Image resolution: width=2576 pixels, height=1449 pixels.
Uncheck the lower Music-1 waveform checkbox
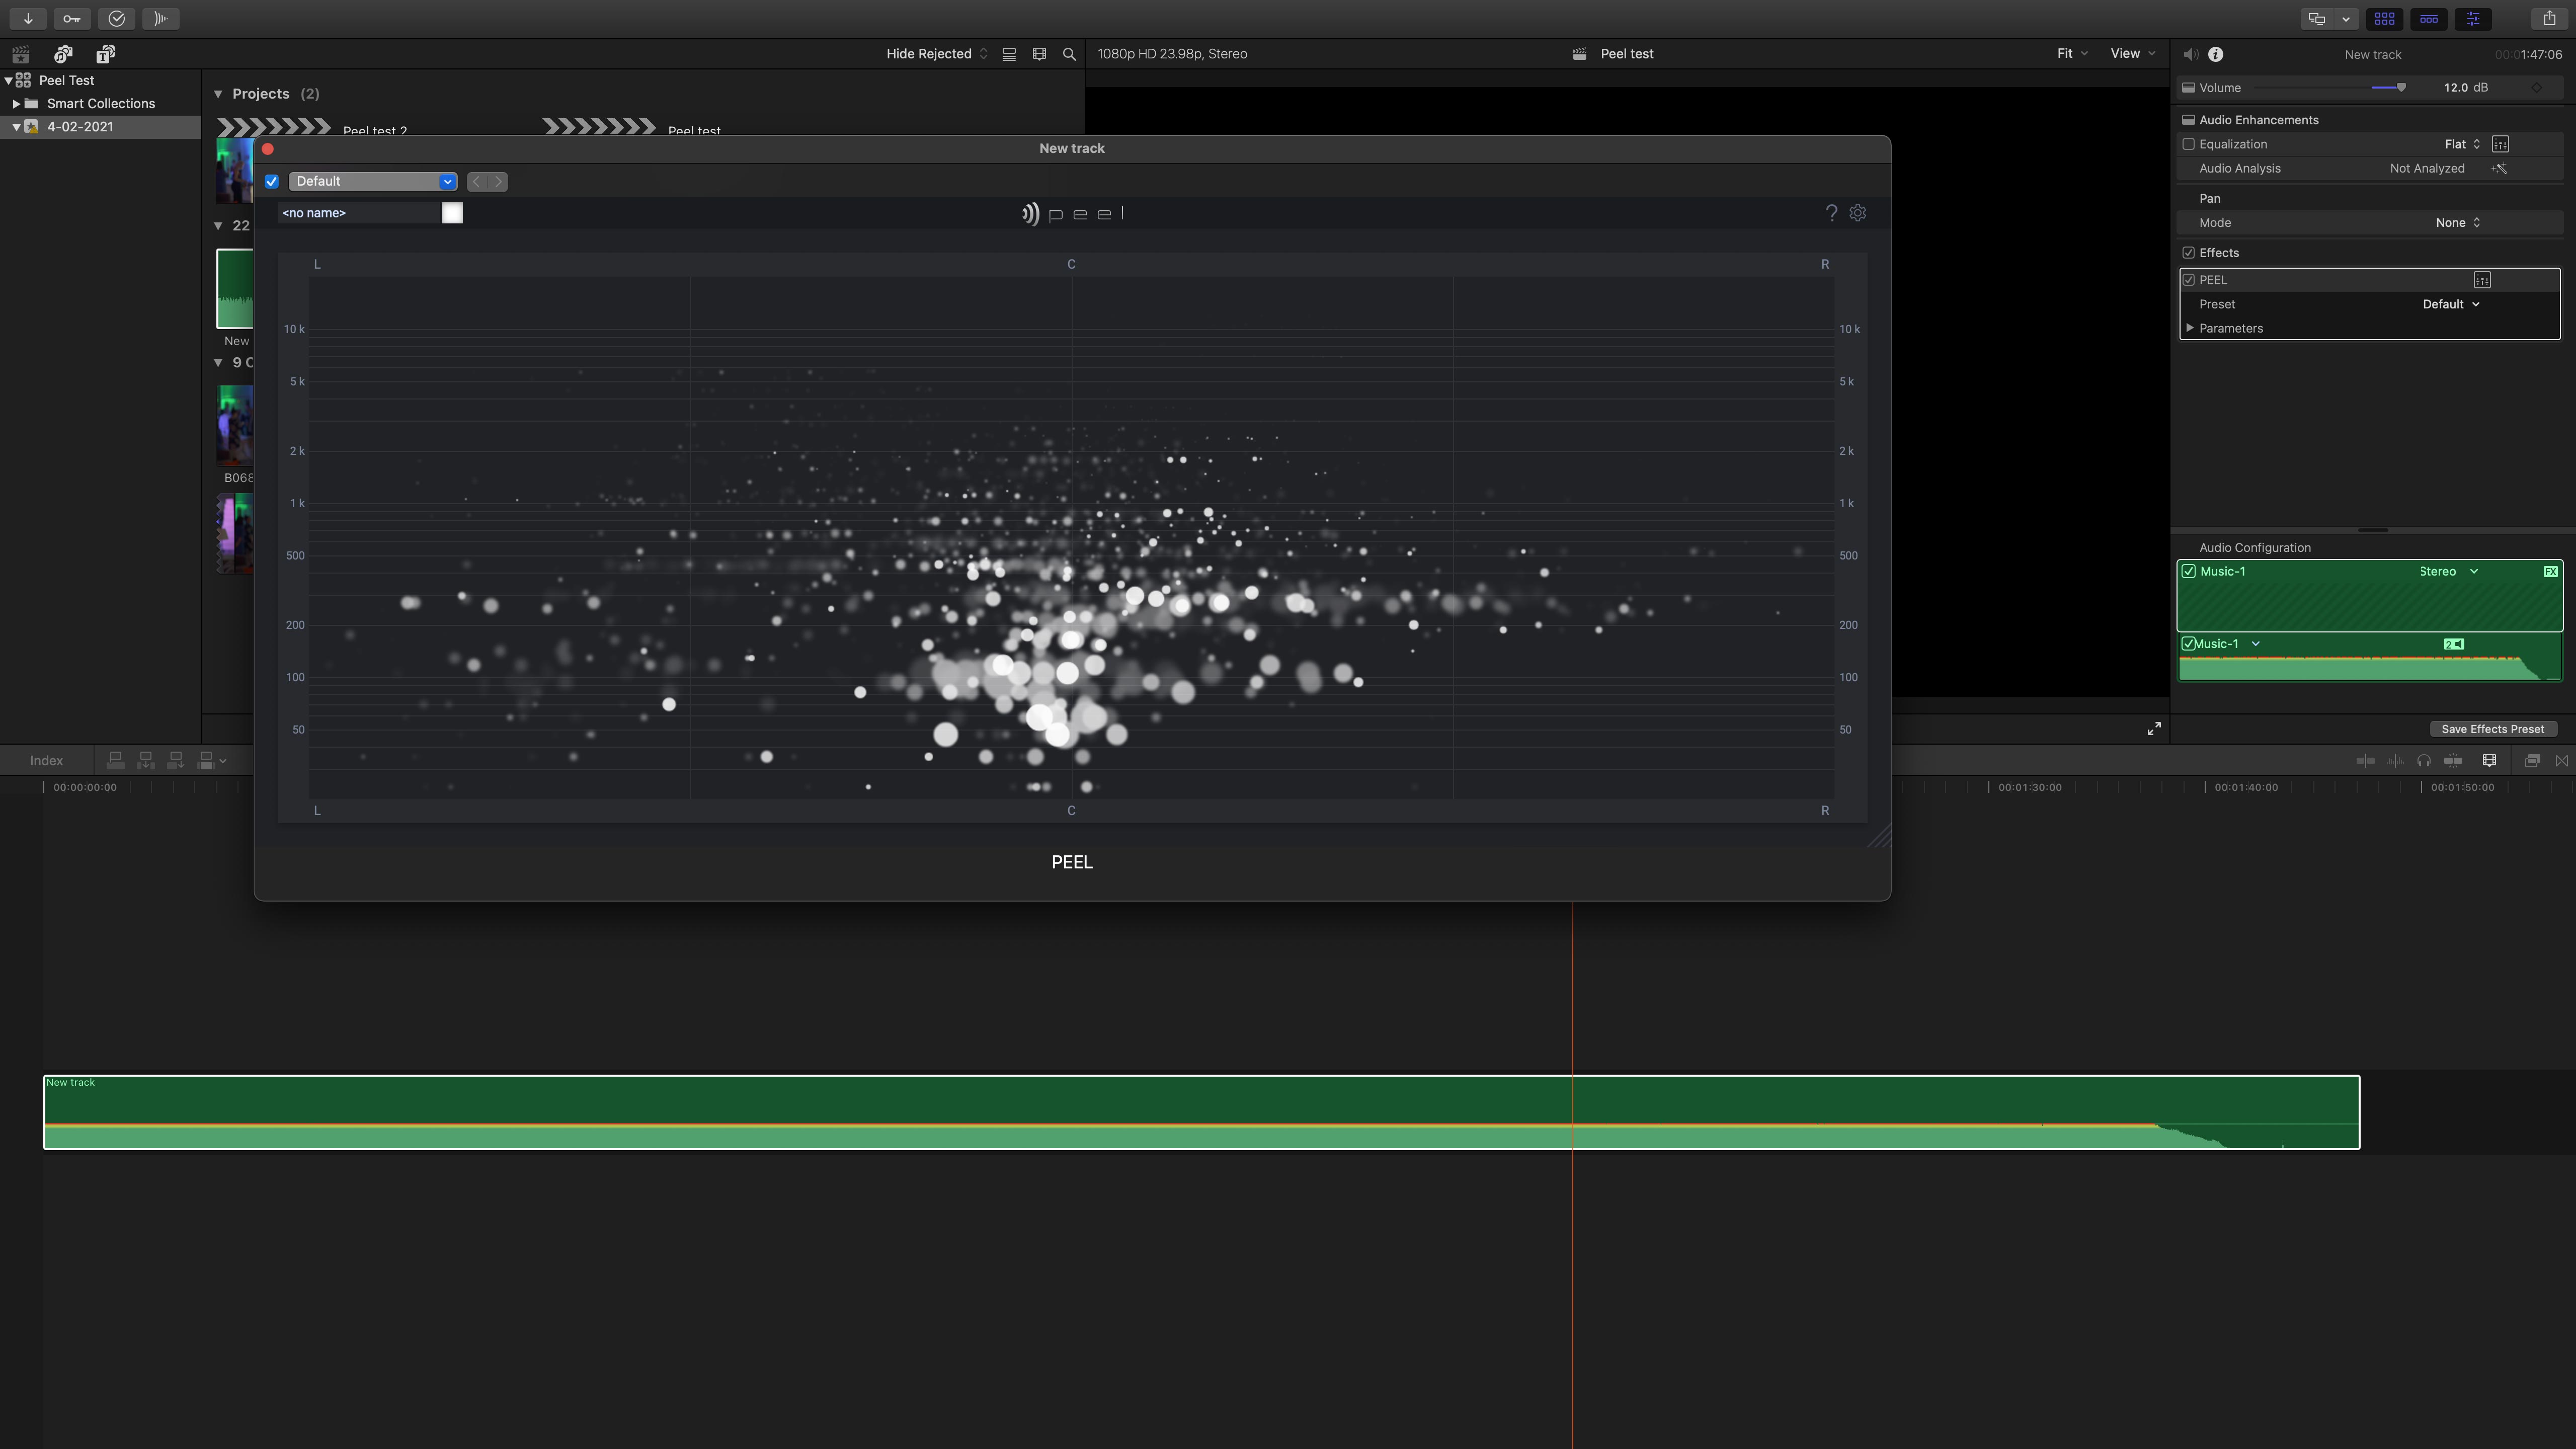click(x=2188, y=644)
